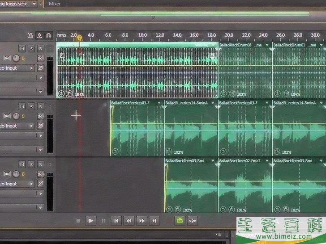
Task: Toggle the metronome icon above tracks
Action: coord(30,35)
